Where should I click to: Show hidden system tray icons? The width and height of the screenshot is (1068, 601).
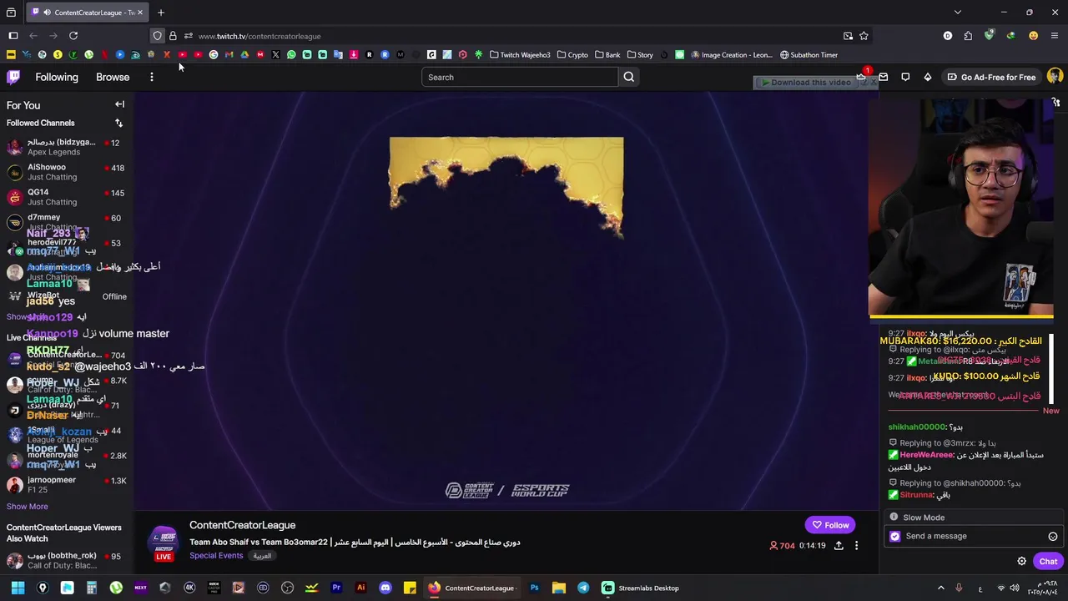click(941, 588)
